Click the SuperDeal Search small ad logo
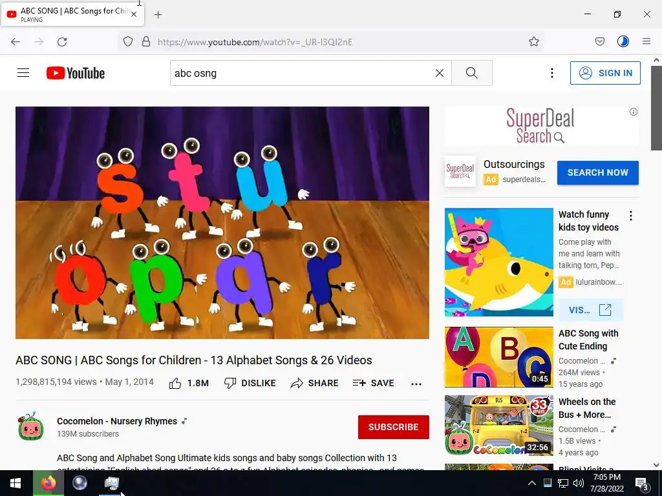Viewport: 662px width, 496px height. (x=460, y=171)
